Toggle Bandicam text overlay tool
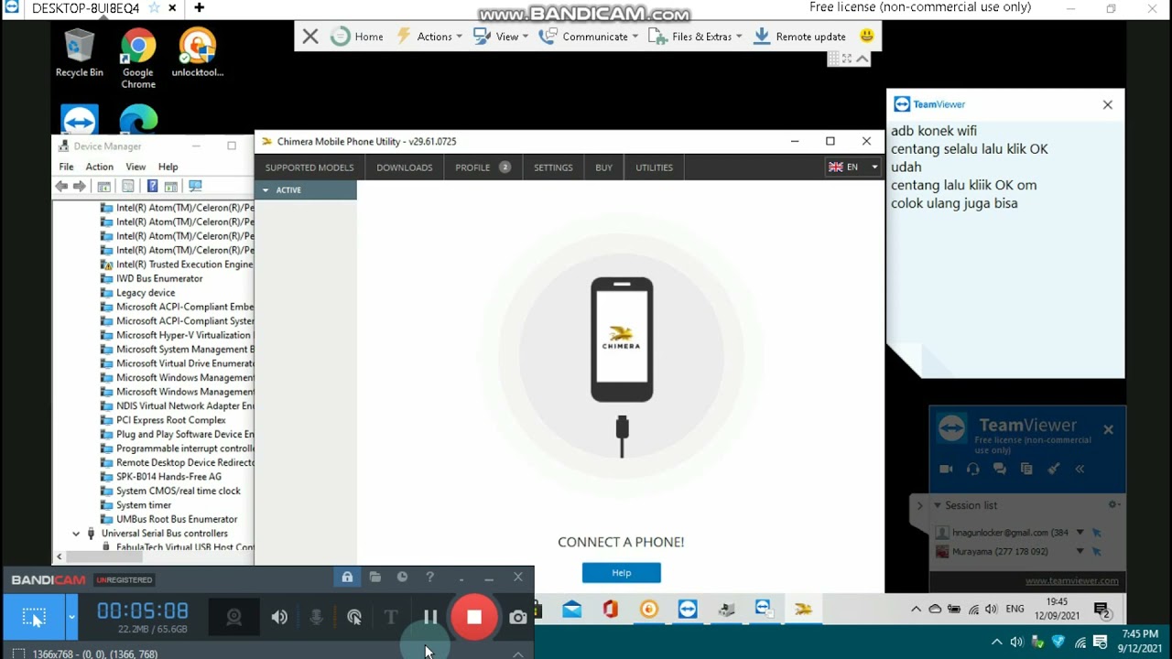Image resolution: width=1172 pixels, height=659 pixels. (x=391, y=617)
